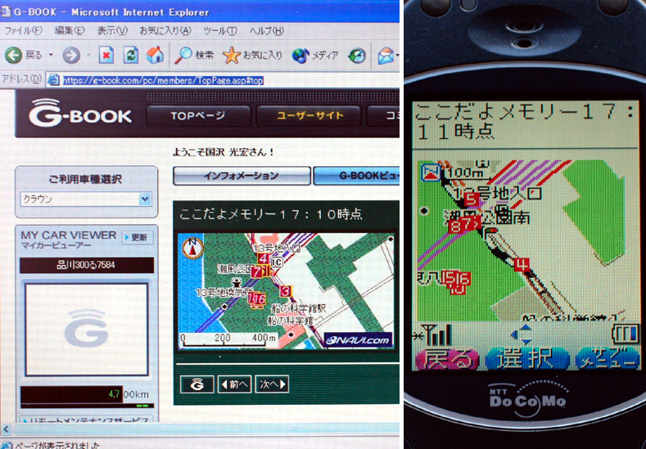Open the ヘルプ(H) menu
This screenshot has height=449, width=646.
pyautogui.click(x=266, y=31)
